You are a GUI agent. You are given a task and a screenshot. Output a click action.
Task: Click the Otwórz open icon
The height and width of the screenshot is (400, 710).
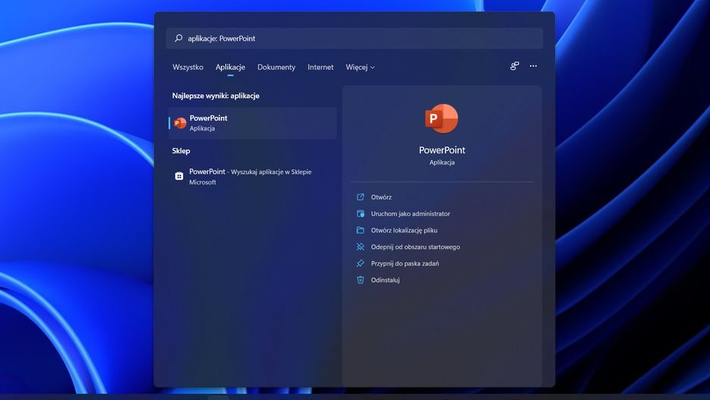360,197
